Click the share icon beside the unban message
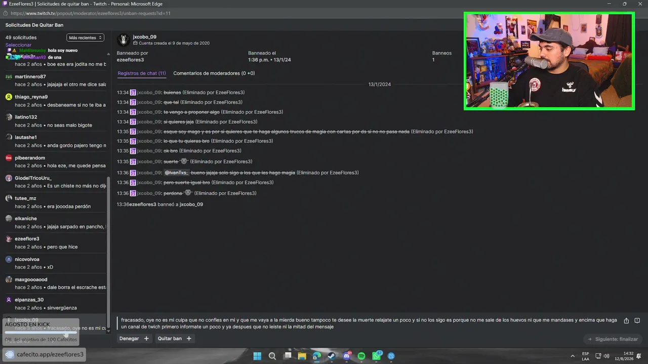648x364 pixels. [626, 321]
